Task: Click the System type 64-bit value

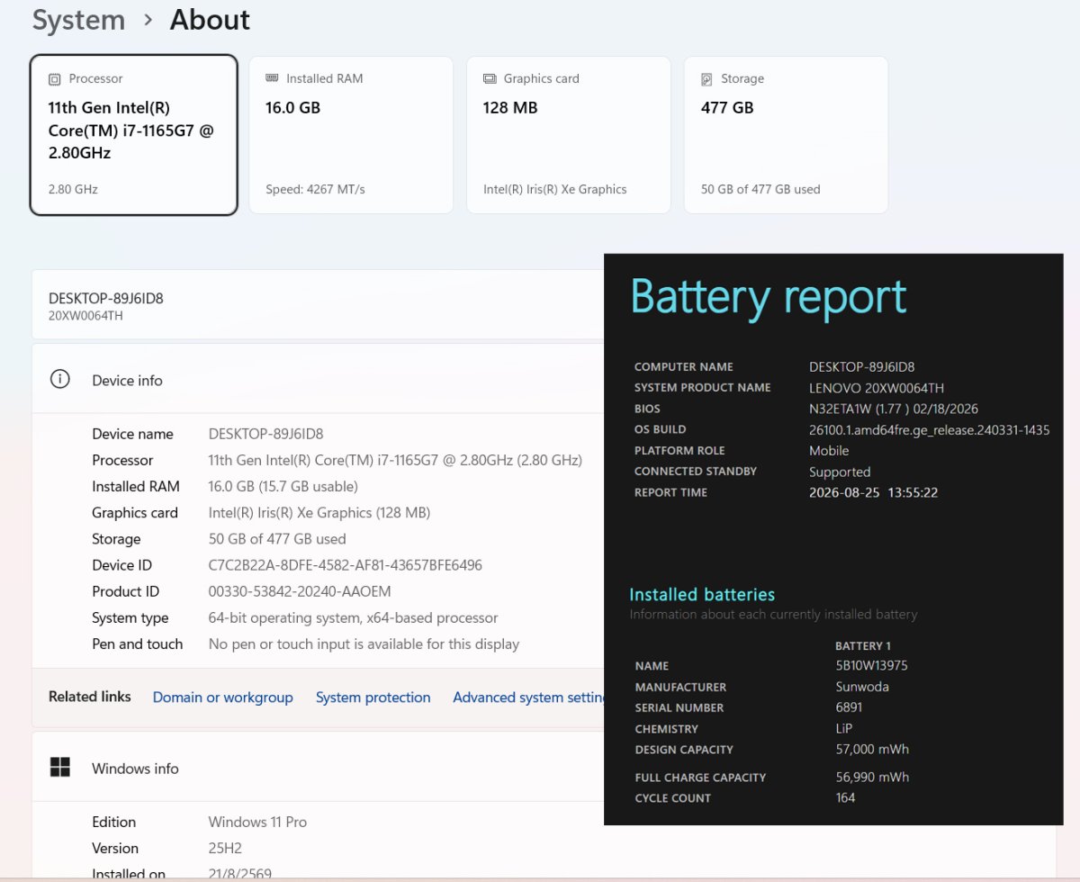Action: click(x=353, y=617)
